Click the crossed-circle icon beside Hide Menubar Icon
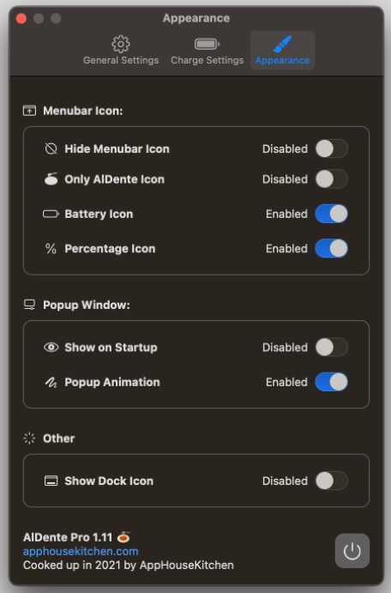The width and height of the screenshot is (391, 593). click(x=51, y=148)
